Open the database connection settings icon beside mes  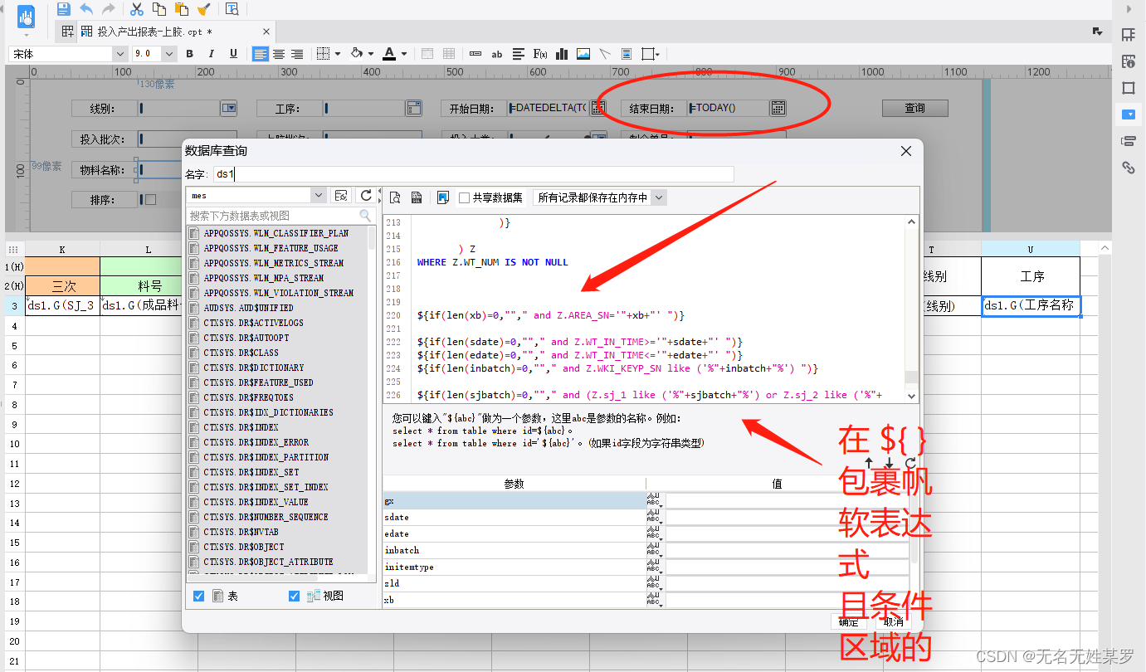pyautogui.click(x=340, y=195)
